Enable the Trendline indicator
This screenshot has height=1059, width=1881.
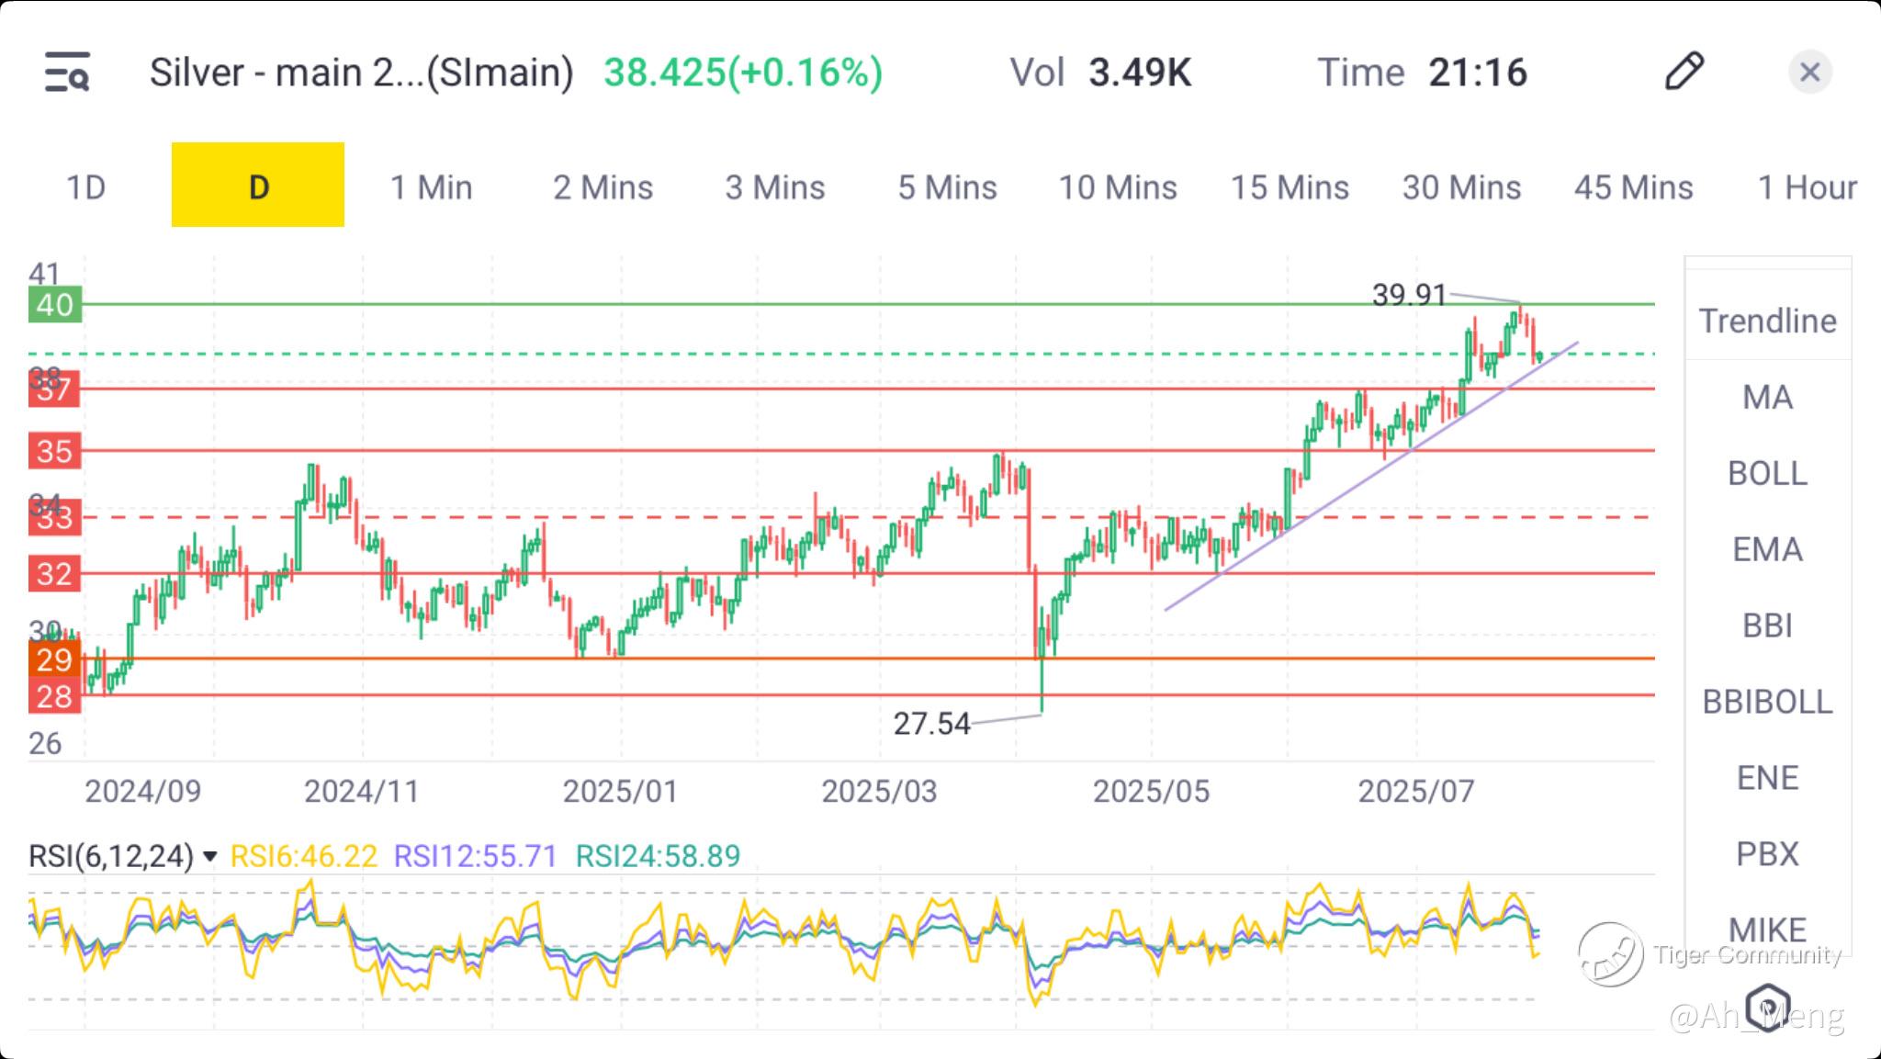coord(1767,321)
